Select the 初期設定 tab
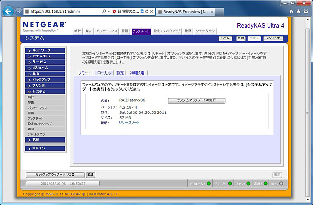 [x=137, y=73]
